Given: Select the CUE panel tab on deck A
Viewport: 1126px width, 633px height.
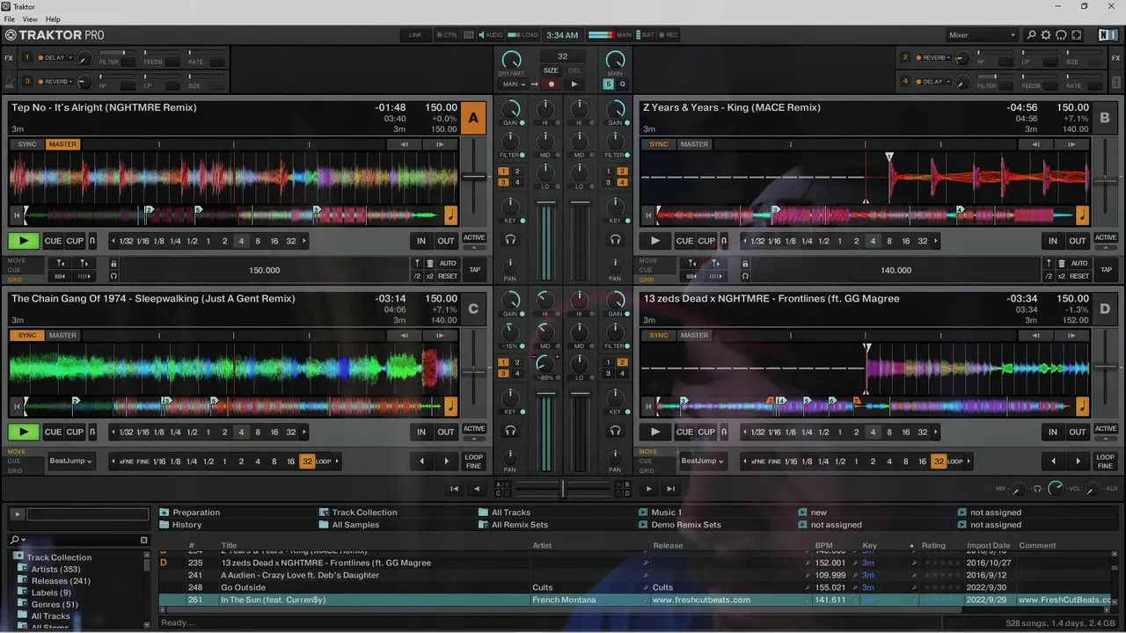Looking at the screenshot, I should pyautogui.click(x=14, y=270).
